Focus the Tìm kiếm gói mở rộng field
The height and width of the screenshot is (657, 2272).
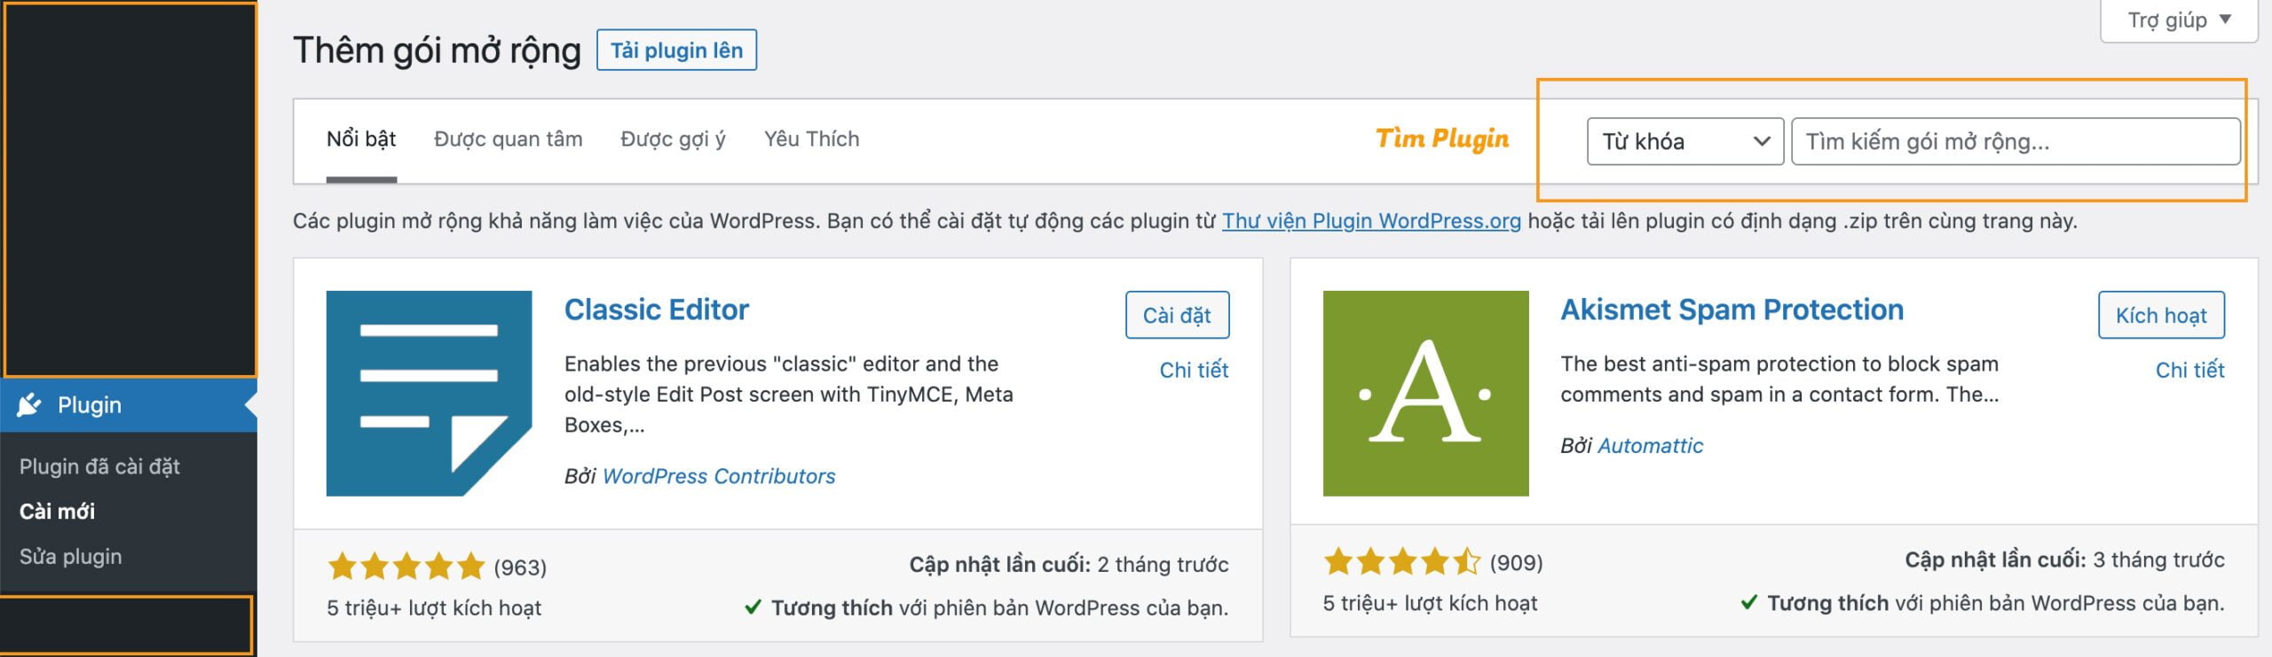tap(2015, 142)
